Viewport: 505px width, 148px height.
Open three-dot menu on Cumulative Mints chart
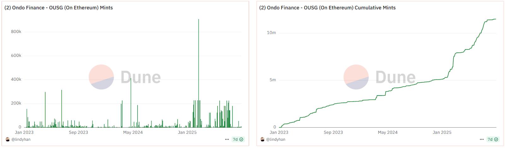[482, 139]
